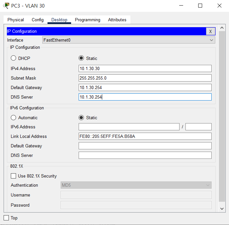
Task: Close the PC3 - VLAN 30 window
Action: point(219,6)
